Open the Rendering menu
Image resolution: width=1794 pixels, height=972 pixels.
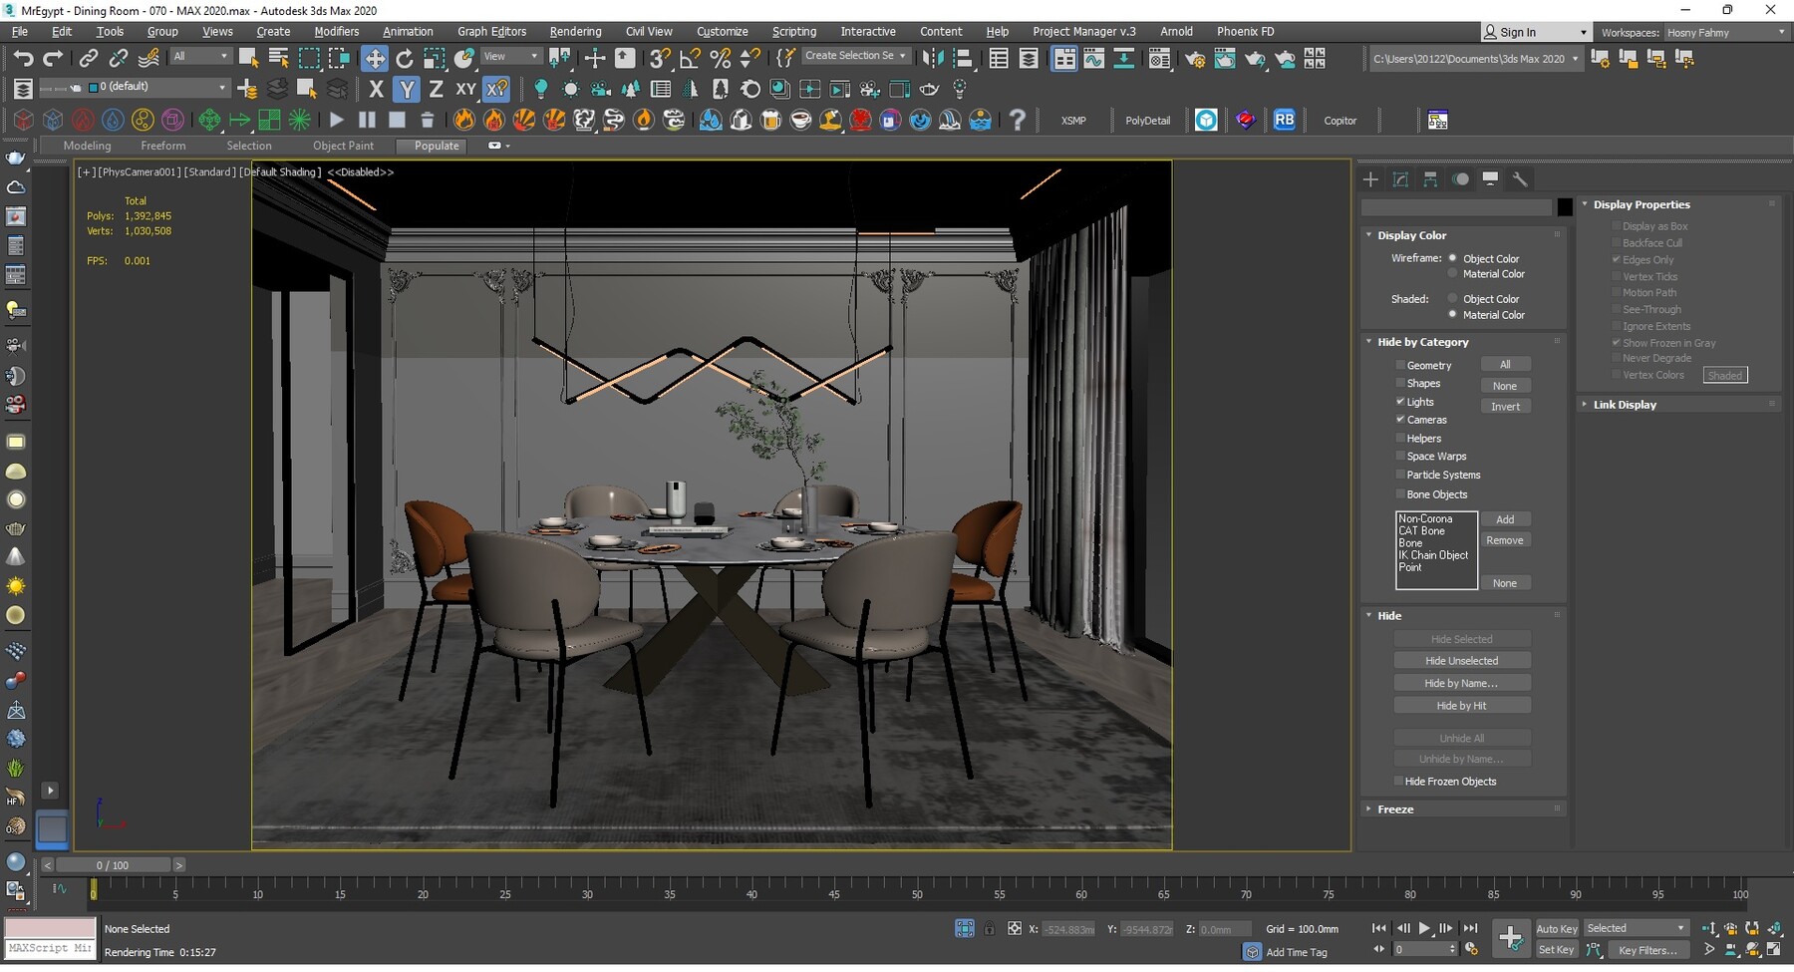point(575,31)
